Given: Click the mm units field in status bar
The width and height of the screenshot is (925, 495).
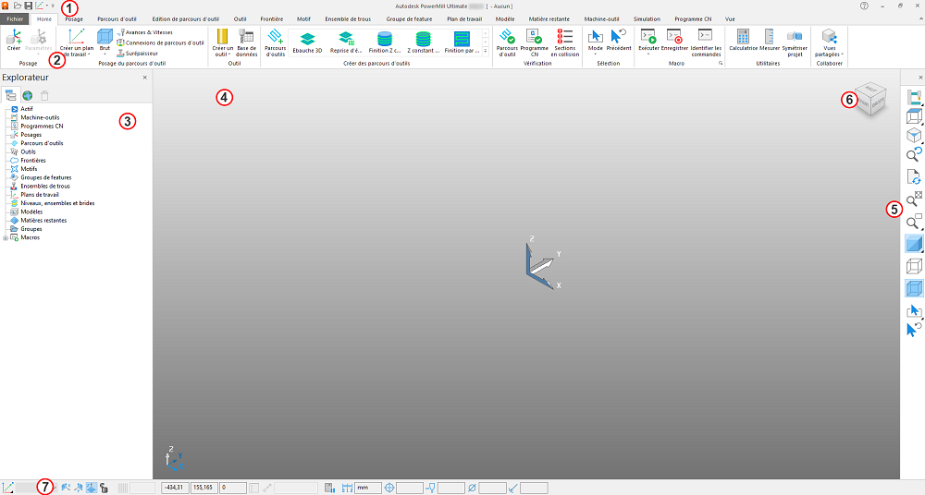Looking at the screenshot, I should pyautogui.click(x=368, y=488).
